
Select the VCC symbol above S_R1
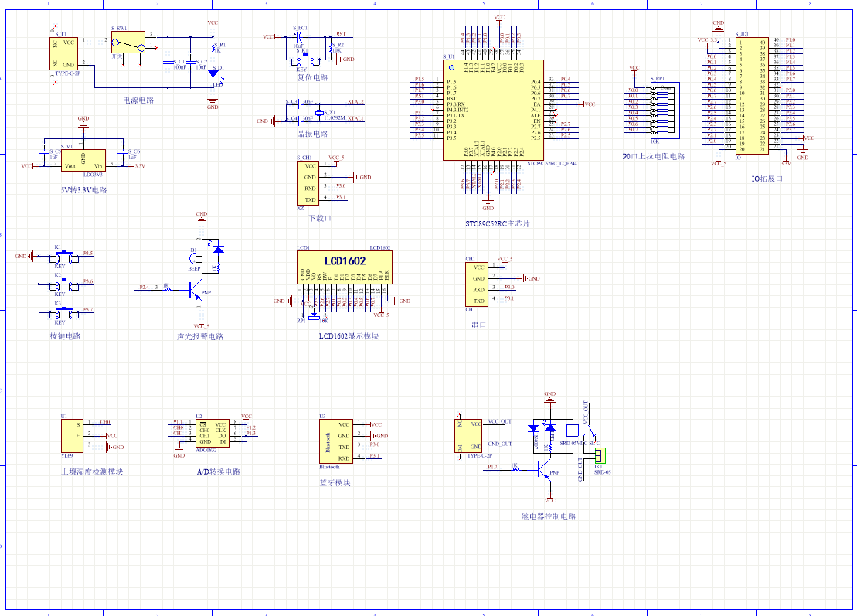(x=213, y=25)
